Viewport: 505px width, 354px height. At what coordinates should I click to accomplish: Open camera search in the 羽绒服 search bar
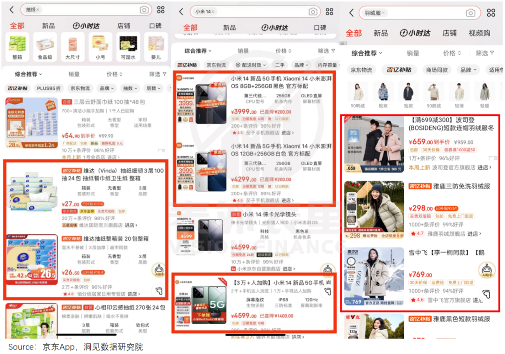coord(470,13)
